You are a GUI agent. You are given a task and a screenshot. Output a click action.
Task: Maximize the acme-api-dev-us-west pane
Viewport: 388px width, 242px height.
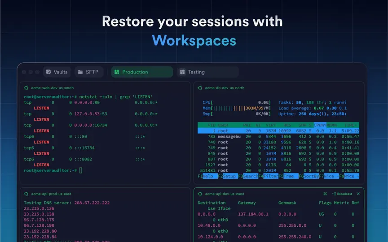pos(325,194)
